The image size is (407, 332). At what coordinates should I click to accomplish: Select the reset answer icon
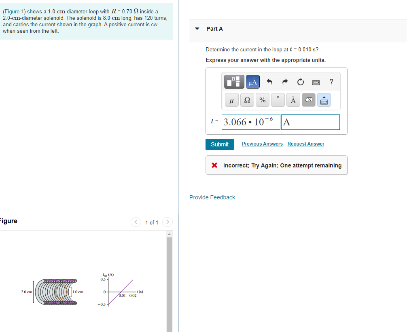point(300,82)
